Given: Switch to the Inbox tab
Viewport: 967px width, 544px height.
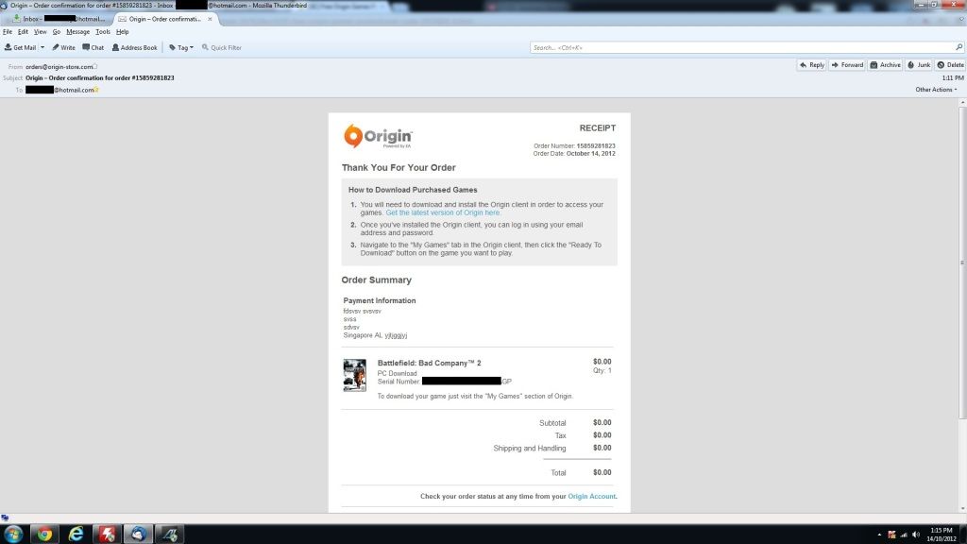Looking at the screenshot, I should [59, 19].
